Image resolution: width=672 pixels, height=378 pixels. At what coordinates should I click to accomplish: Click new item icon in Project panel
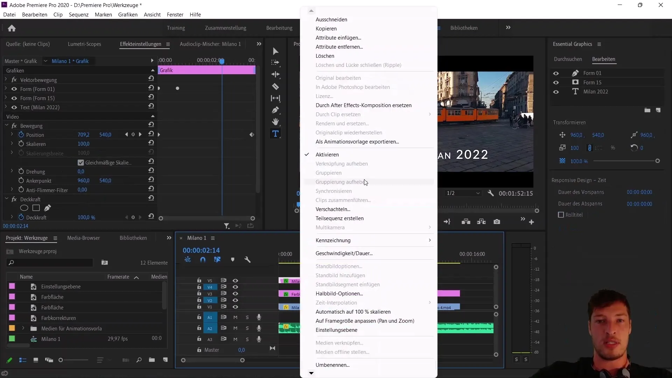coord(165,360)
